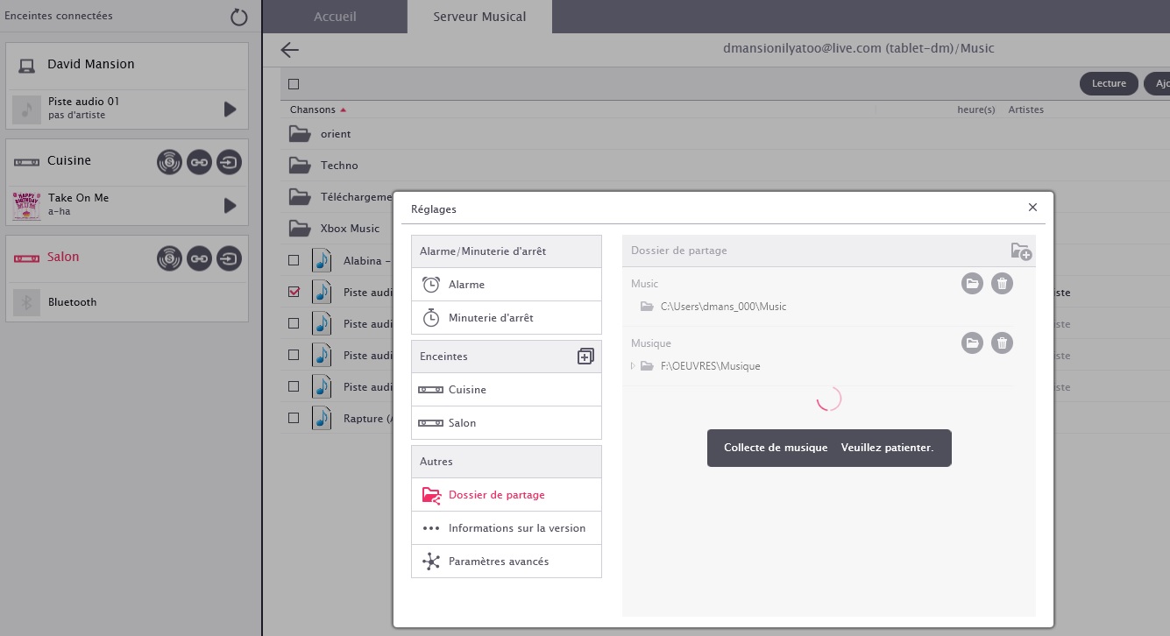Delete the Music shared folder
The image size is (1170, 636).
tap(1002, 283)
